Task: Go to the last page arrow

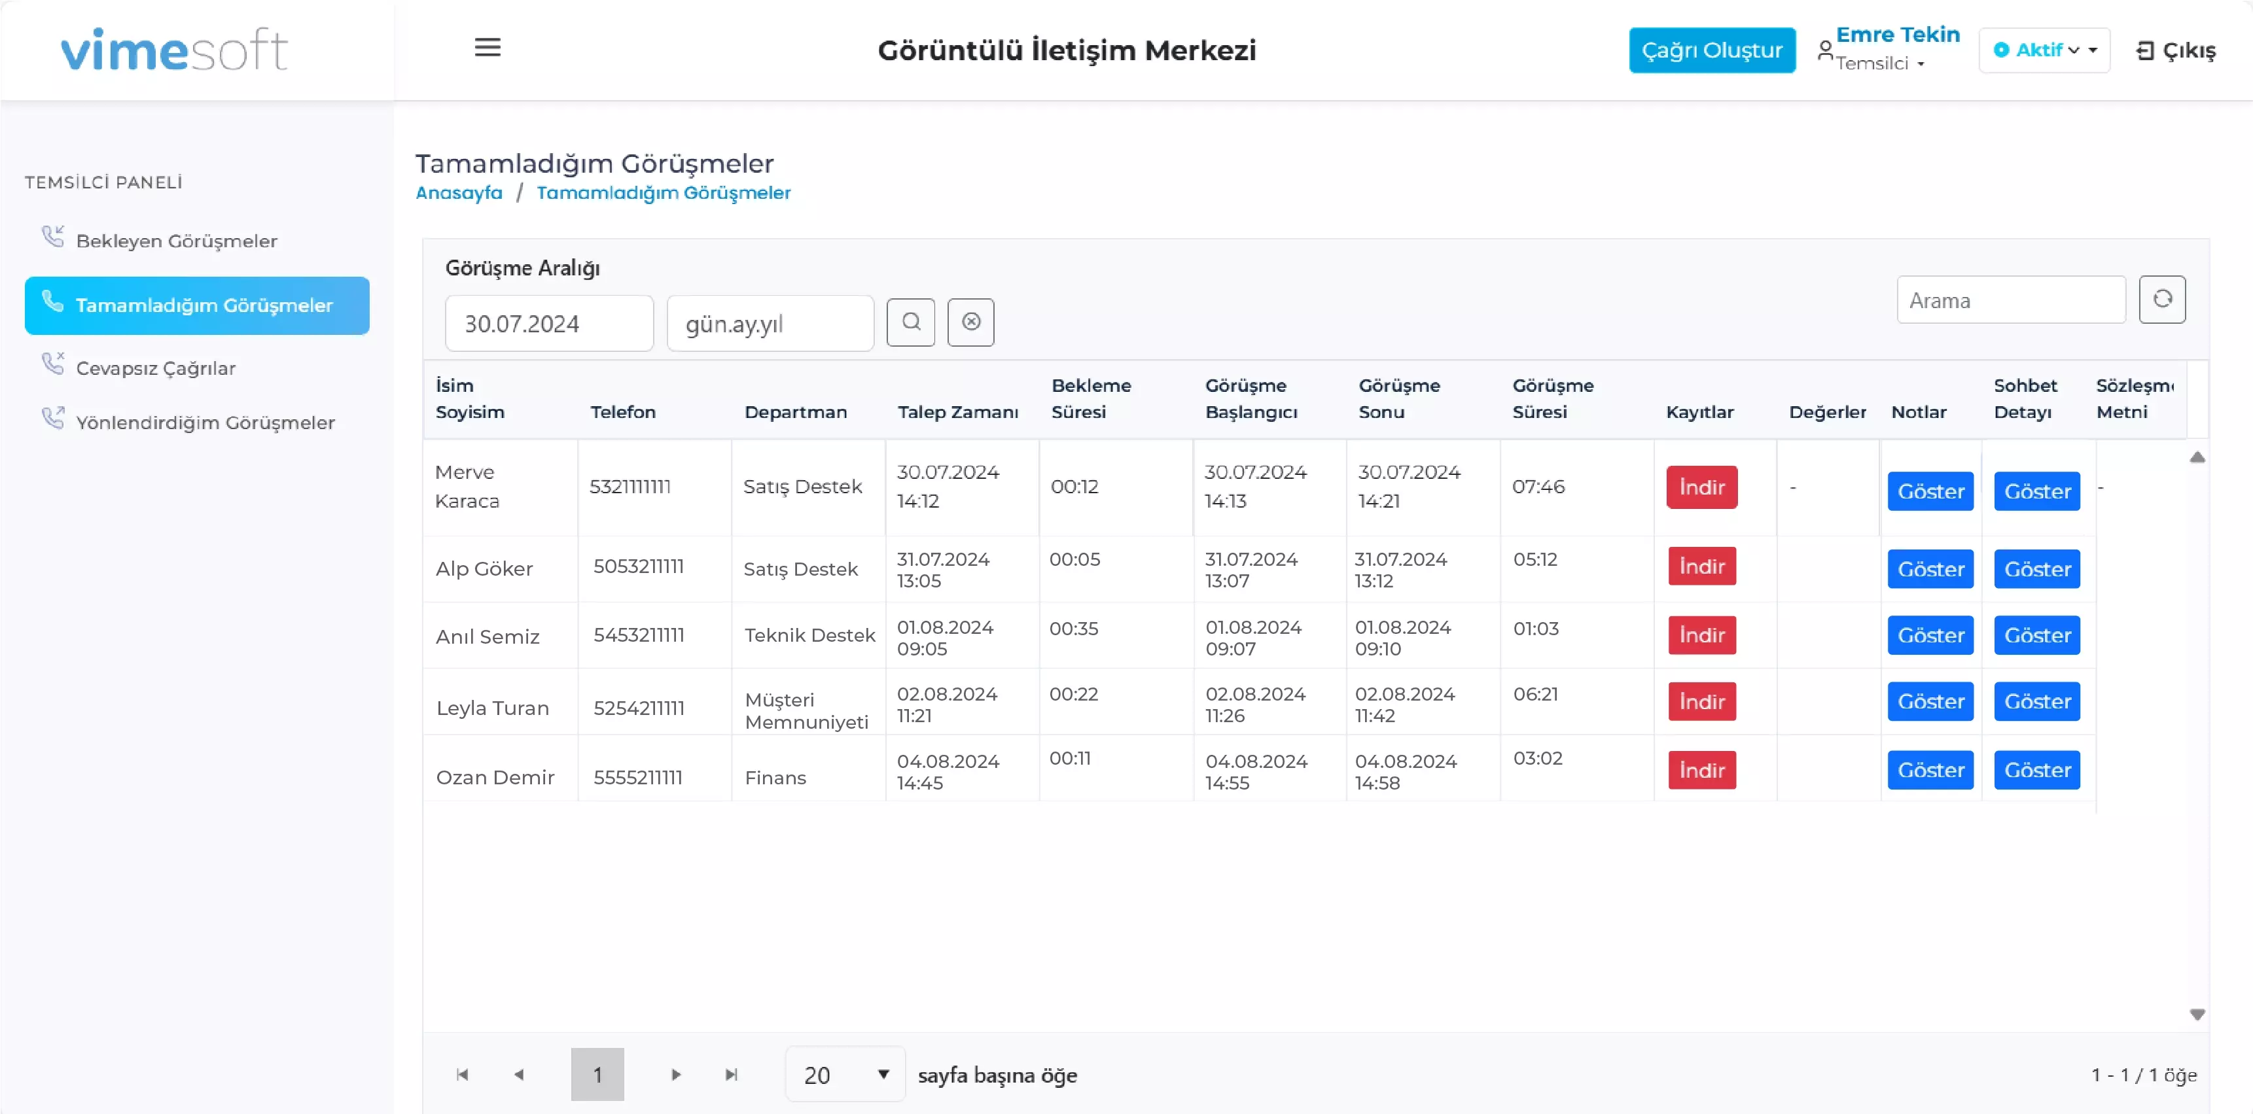Action: [x=731, y=1075]
